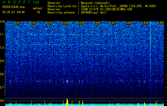
Task: Click the 'Observer' field label
Action: (x=54, y=3)
